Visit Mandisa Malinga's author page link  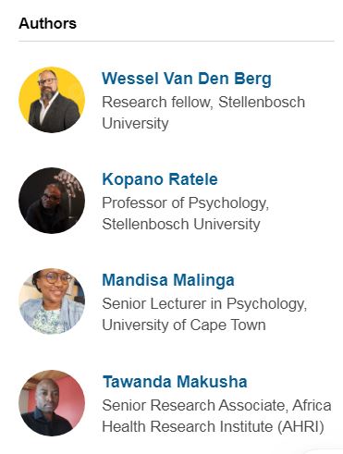coord(168,280)
